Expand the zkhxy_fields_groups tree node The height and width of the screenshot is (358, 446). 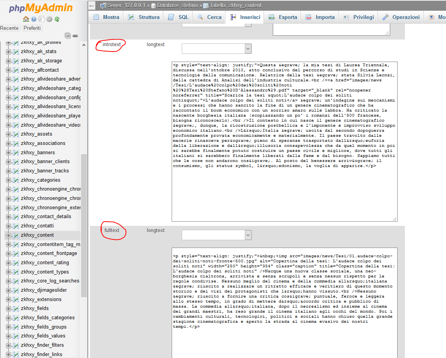point(8,327)
